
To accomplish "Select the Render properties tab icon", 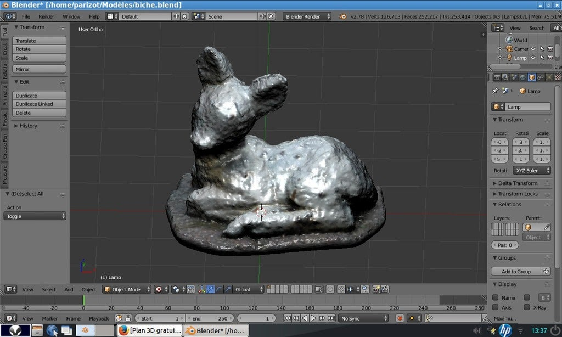I will pyautogui.click(x=497, y=78).
